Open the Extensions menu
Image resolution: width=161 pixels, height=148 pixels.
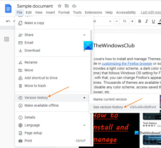pyautogui.click(x=93, y=12)
